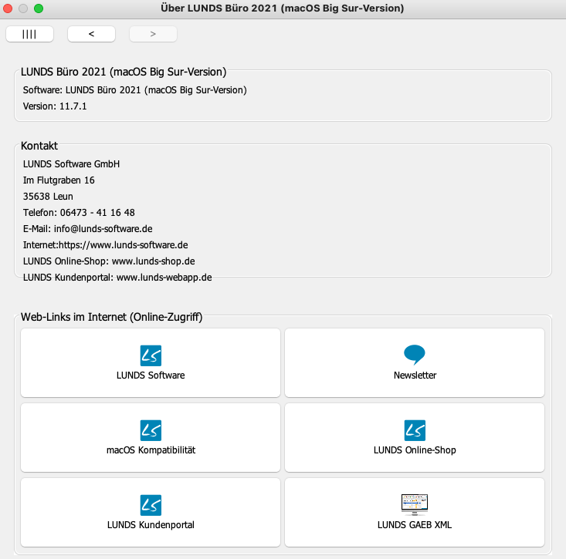The width and height of the screenshot is (566, 559).
Task: Select the email info@lunds-software.de line
Action: 88,229
